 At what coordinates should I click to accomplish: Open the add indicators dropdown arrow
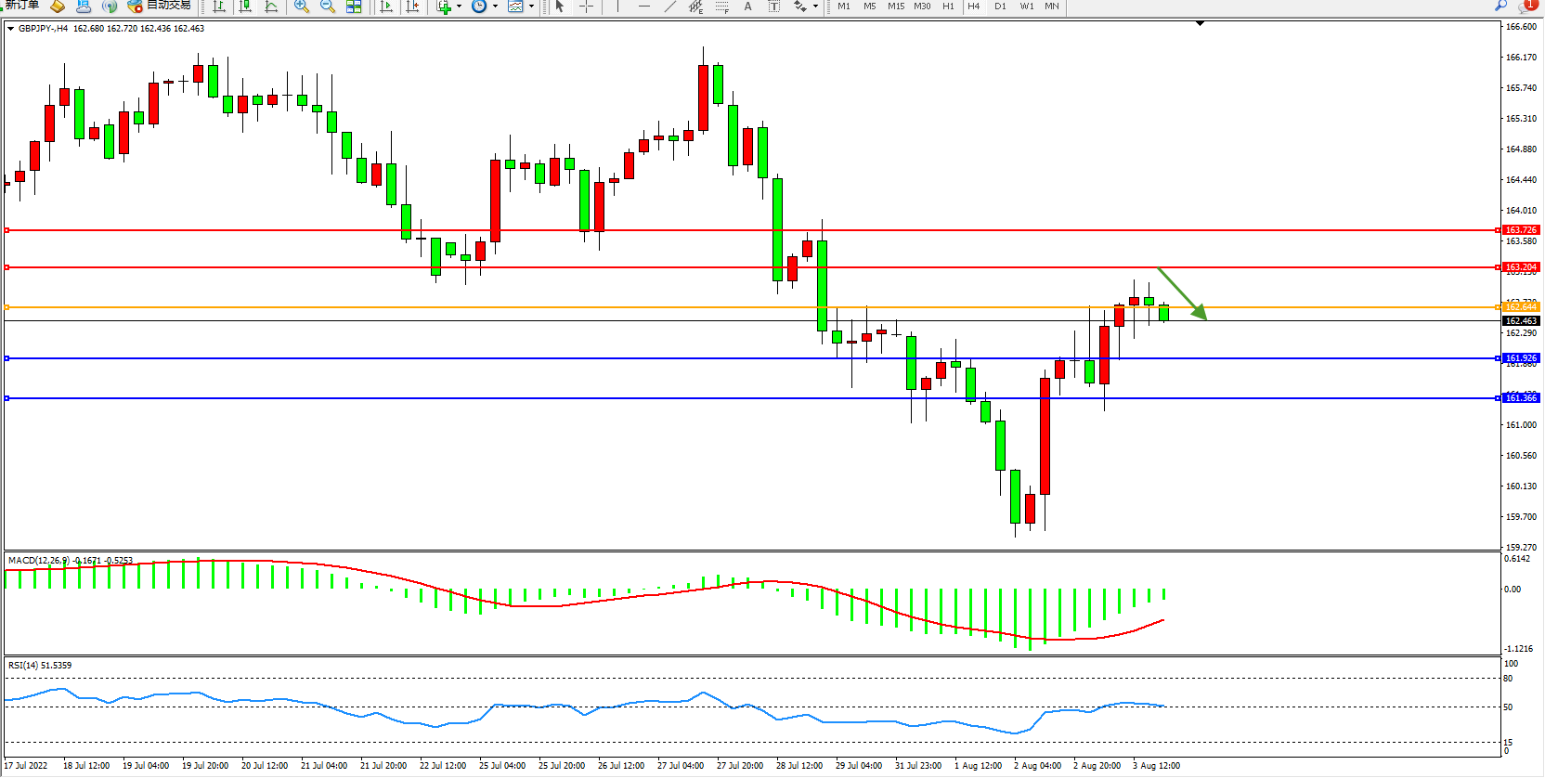pyautogui.click(x=459, y=6)
